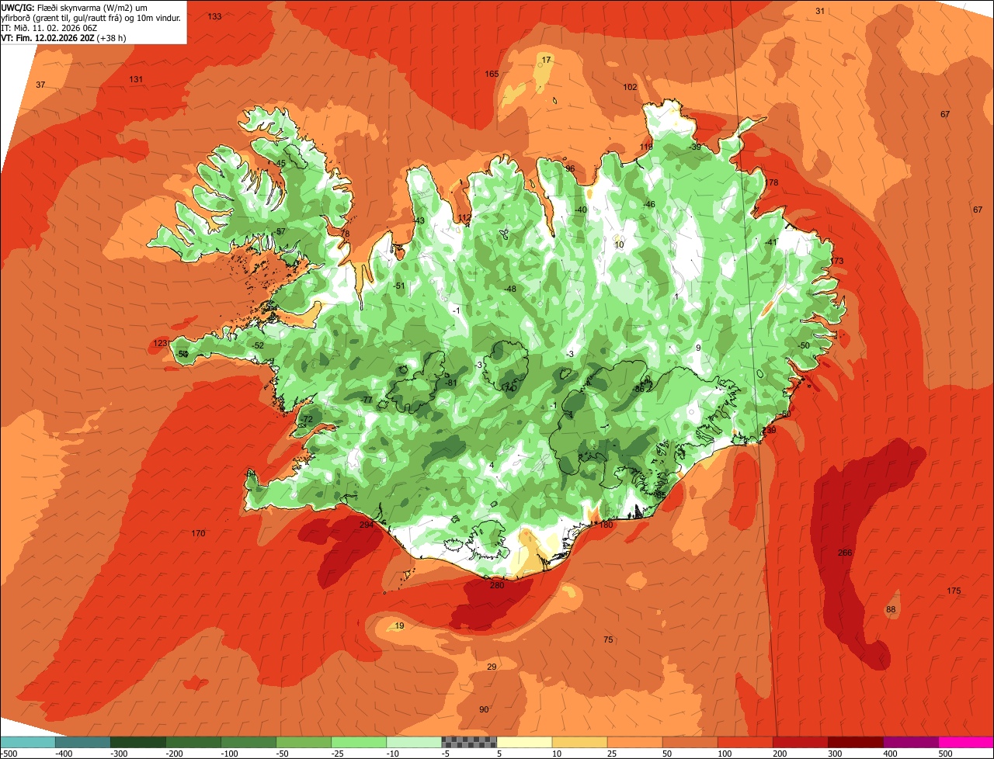Click the '(+38 h)' forecast offset text
The height and width of the screenshot is (759, 994).
[111, 37]
